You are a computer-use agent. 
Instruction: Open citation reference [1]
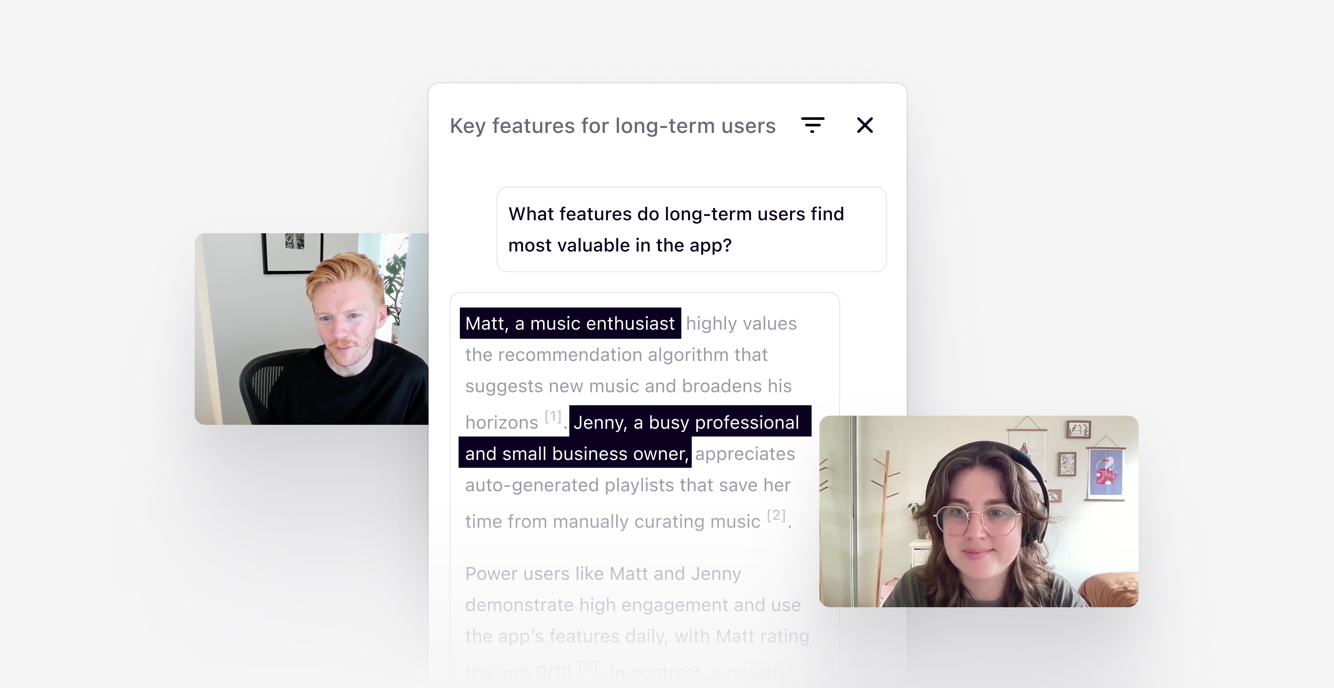click(553, 416)
